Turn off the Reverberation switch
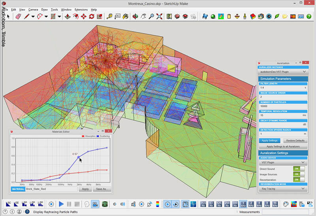 pyautogui.click(x=299, y=180)
